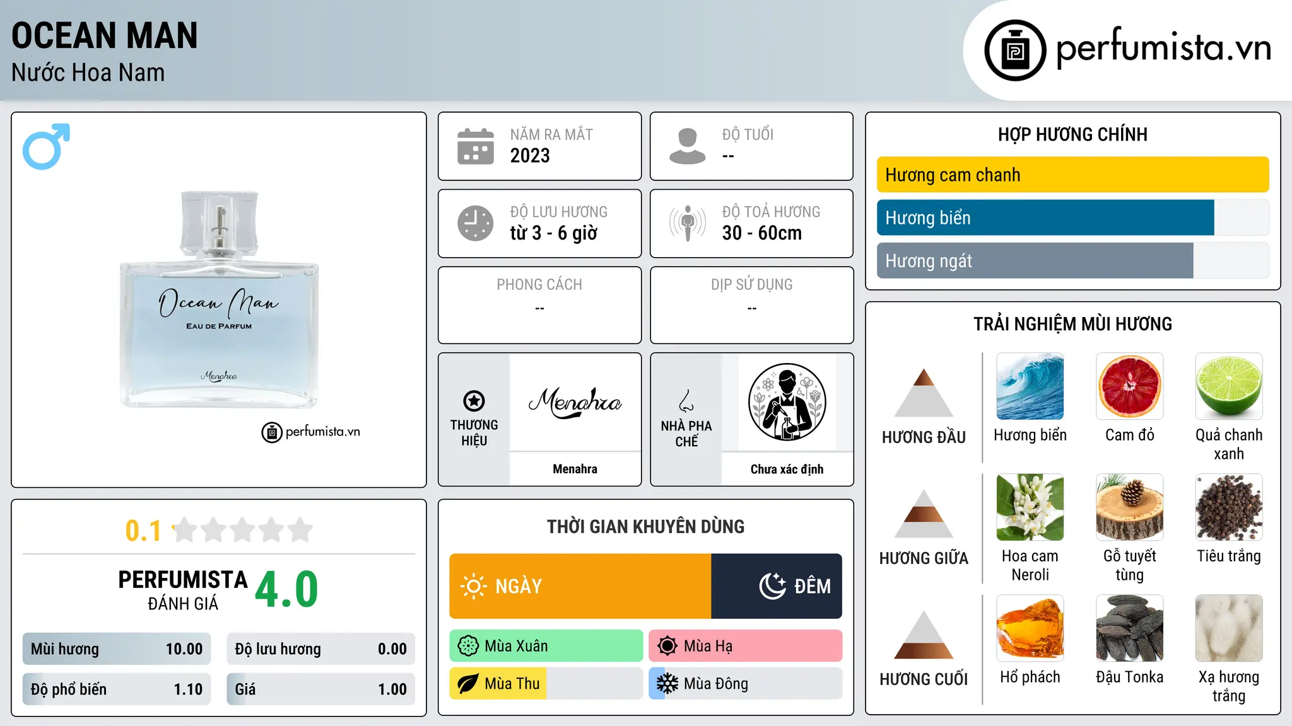
Task: Click the moon icon in Đêm bar
Action: pyautogui.click(x=773, y=586)
